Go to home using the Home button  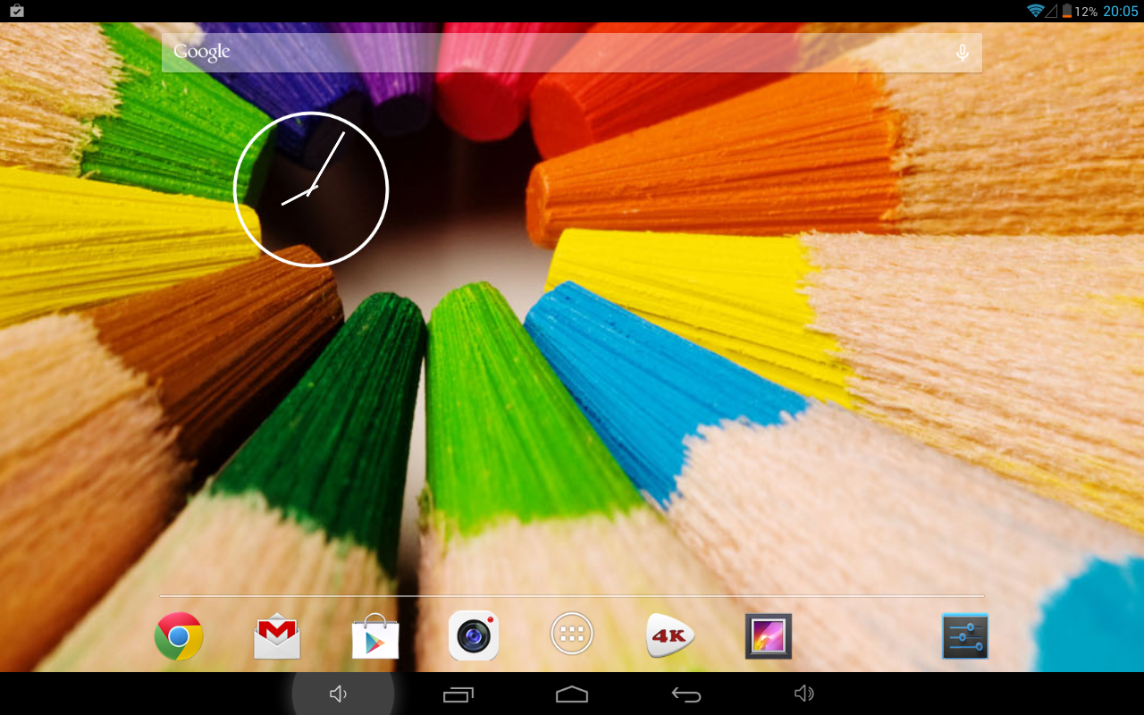(572, 694)
